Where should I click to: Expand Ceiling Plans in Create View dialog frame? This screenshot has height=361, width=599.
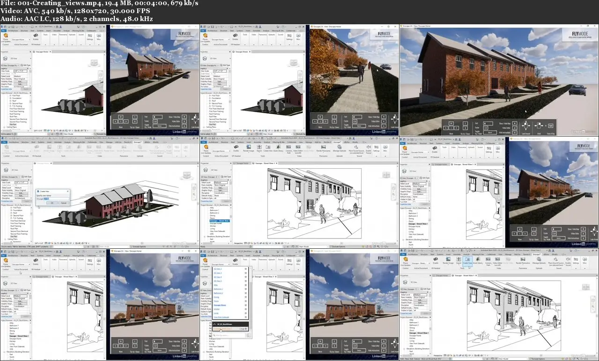point(5,239)
